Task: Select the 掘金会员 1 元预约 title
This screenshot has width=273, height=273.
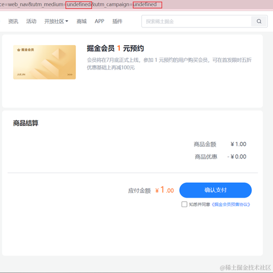Action: 115,48
